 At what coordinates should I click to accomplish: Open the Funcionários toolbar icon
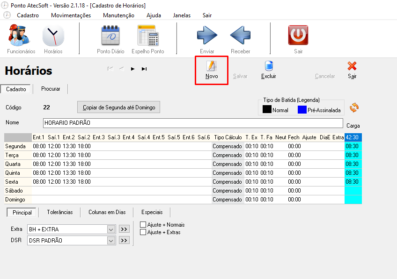tap(20, 36)
